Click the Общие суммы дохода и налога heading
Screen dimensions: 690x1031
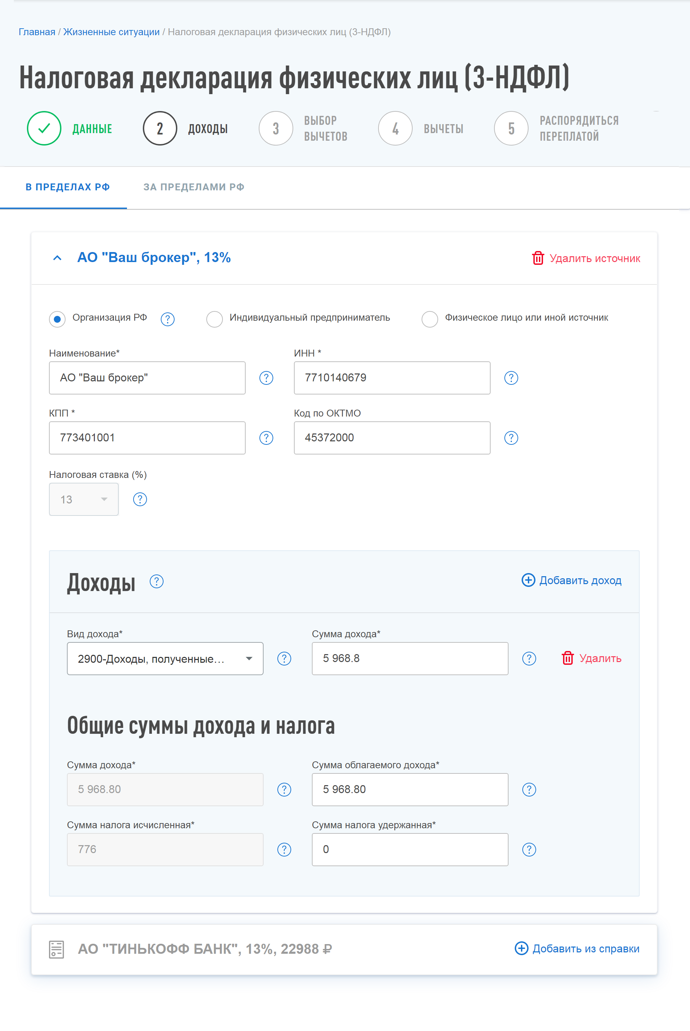(x=201, y=726)
